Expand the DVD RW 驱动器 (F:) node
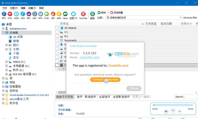The image size is (198, 119). click(7, 74)
